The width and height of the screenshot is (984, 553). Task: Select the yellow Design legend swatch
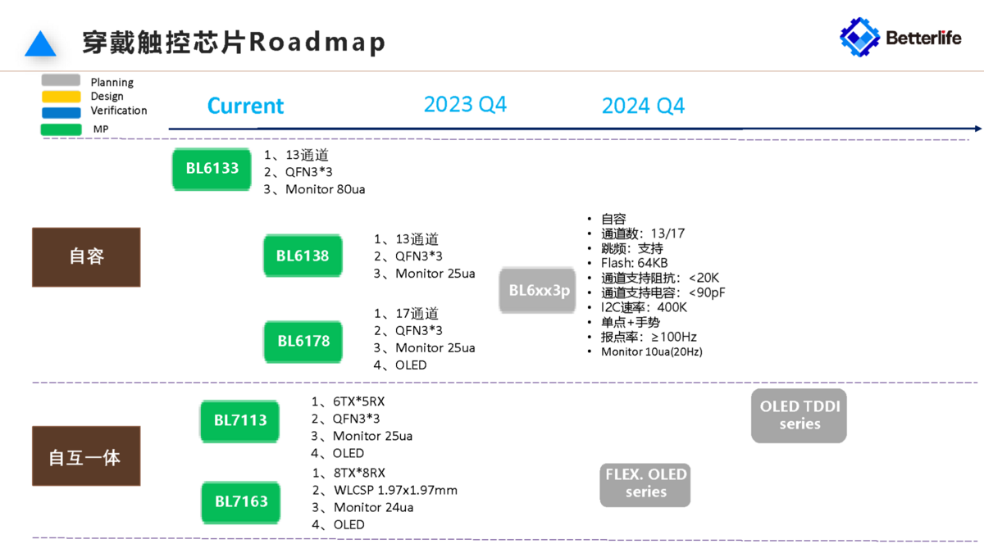point(61,97)
